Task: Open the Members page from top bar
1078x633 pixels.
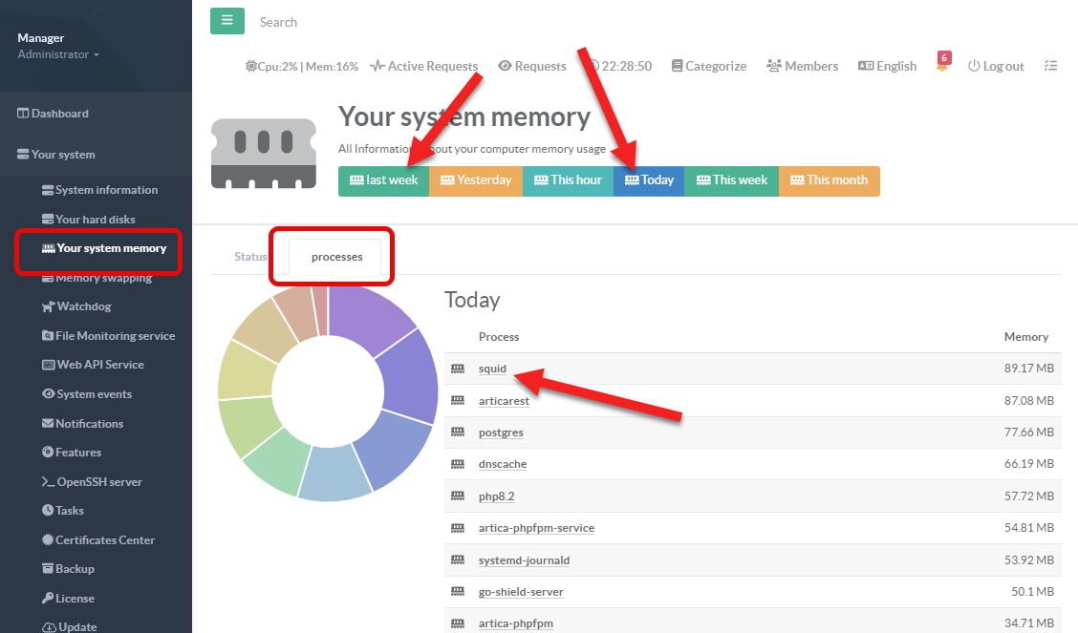Action: [x=802, y=66]
